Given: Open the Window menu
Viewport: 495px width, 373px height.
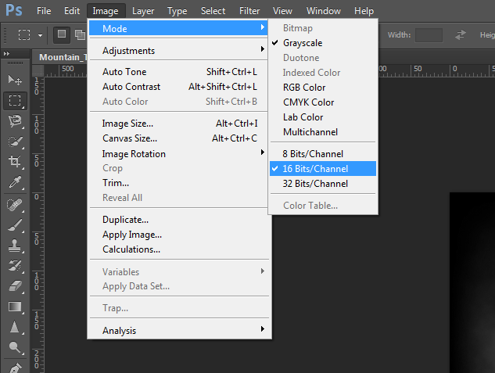Looking at the screenshot, I should click(323, 11).
